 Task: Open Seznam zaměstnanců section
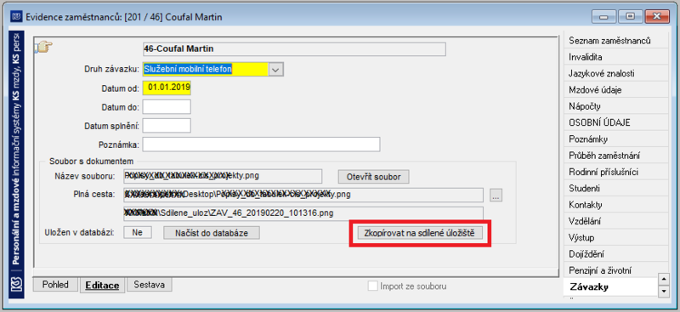point(616,41)
